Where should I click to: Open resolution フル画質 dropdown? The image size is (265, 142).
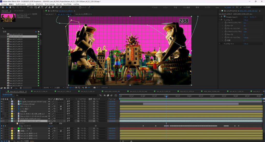click(x=59, y=87)
